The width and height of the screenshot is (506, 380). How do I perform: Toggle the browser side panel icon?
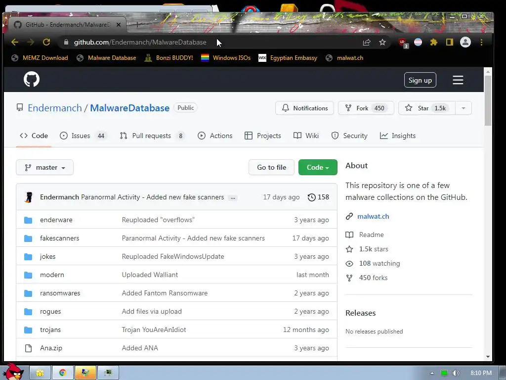tap(450, 43)
